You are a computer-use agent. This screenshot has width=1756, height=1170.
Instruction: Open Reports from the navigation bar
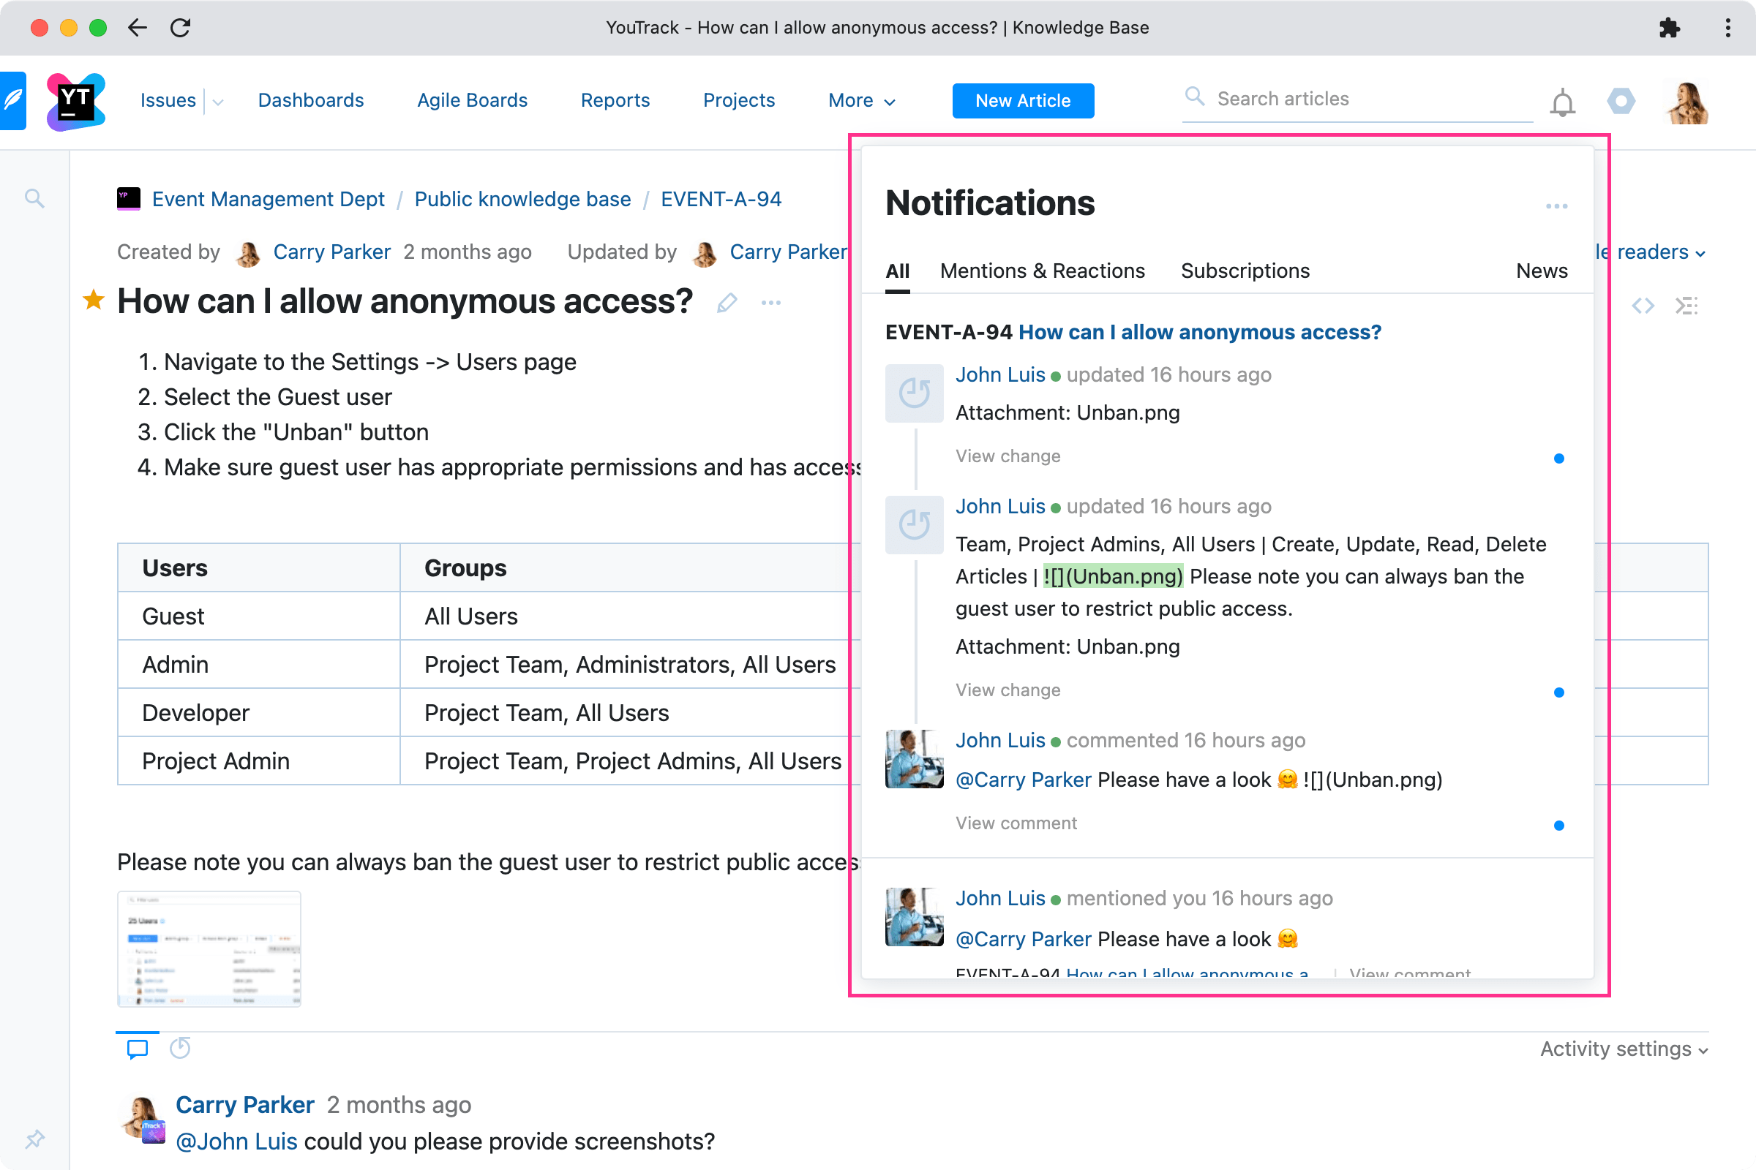click(615, 100)
